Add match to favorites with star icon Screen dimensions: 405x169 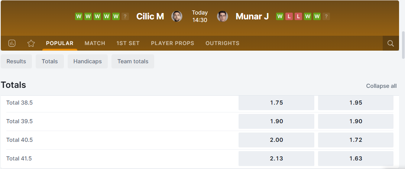[31, 43]
